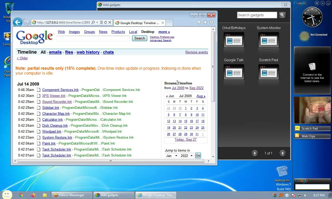
Task: Open browser Tools gear icon
Action: [x=212, y=22]
